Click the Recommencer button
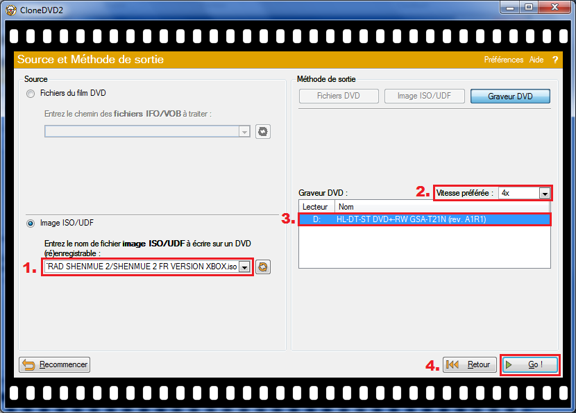This screenshot has height=413, width=576. tap(54, 364)
